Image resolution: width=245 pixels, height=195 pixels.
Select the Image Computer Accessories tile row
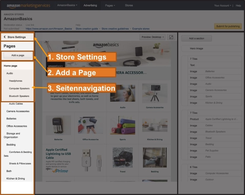click(215, 173)
